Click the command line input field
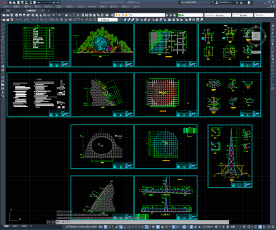The height and width of the screenshot is (230, 276). click(143, 222)
